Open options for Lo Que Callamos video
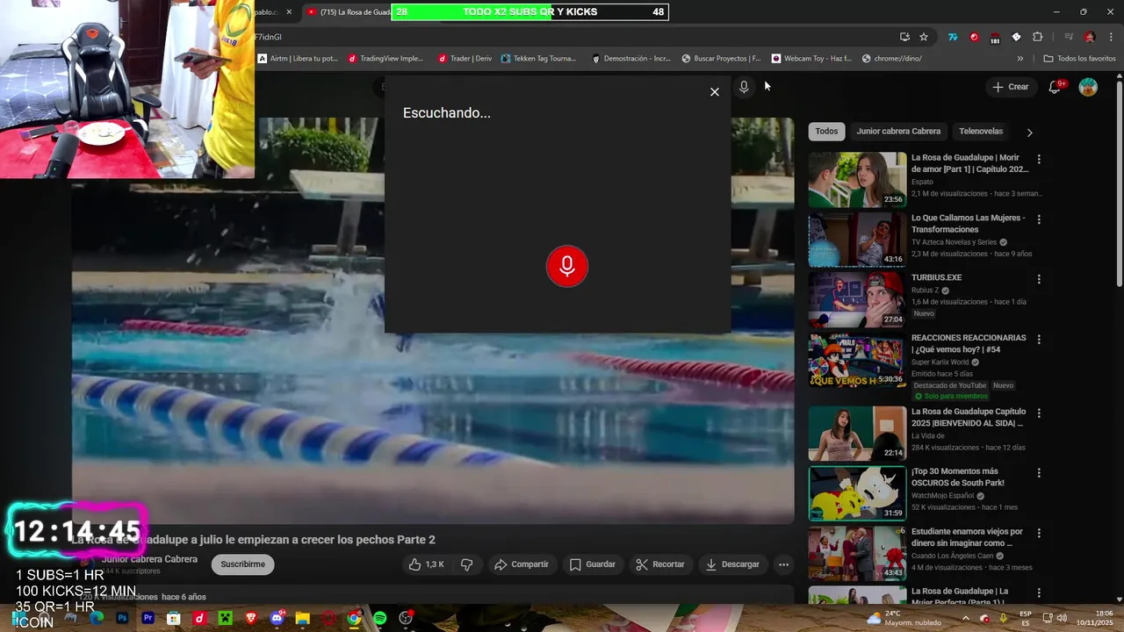 click(1039, 219)
